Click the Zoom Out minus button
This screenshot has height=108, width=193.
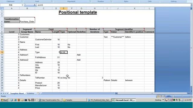(173, 96)
